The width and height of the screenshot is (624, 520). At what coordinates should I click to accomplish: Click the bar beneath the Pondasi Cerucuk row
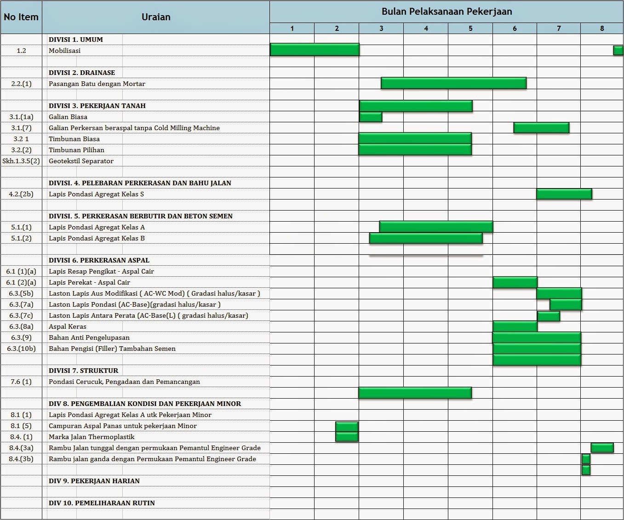(x=415, y=393)
